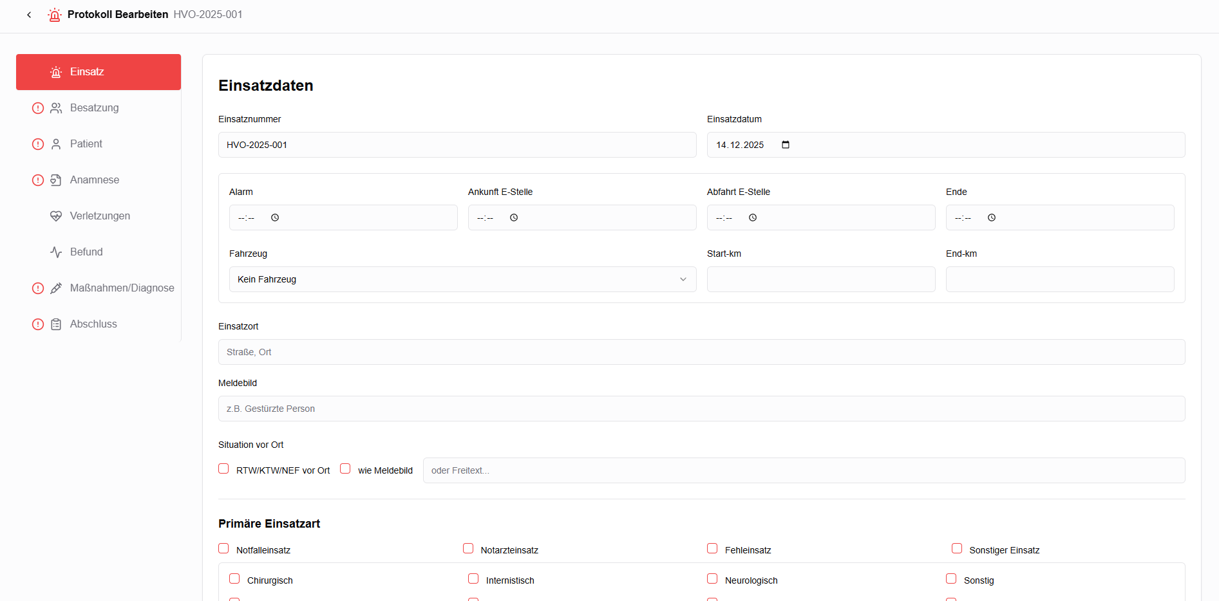1219x601 pixels.
Task: Click the activity waveform icon for Befund
Action: [x=56, y=252]
